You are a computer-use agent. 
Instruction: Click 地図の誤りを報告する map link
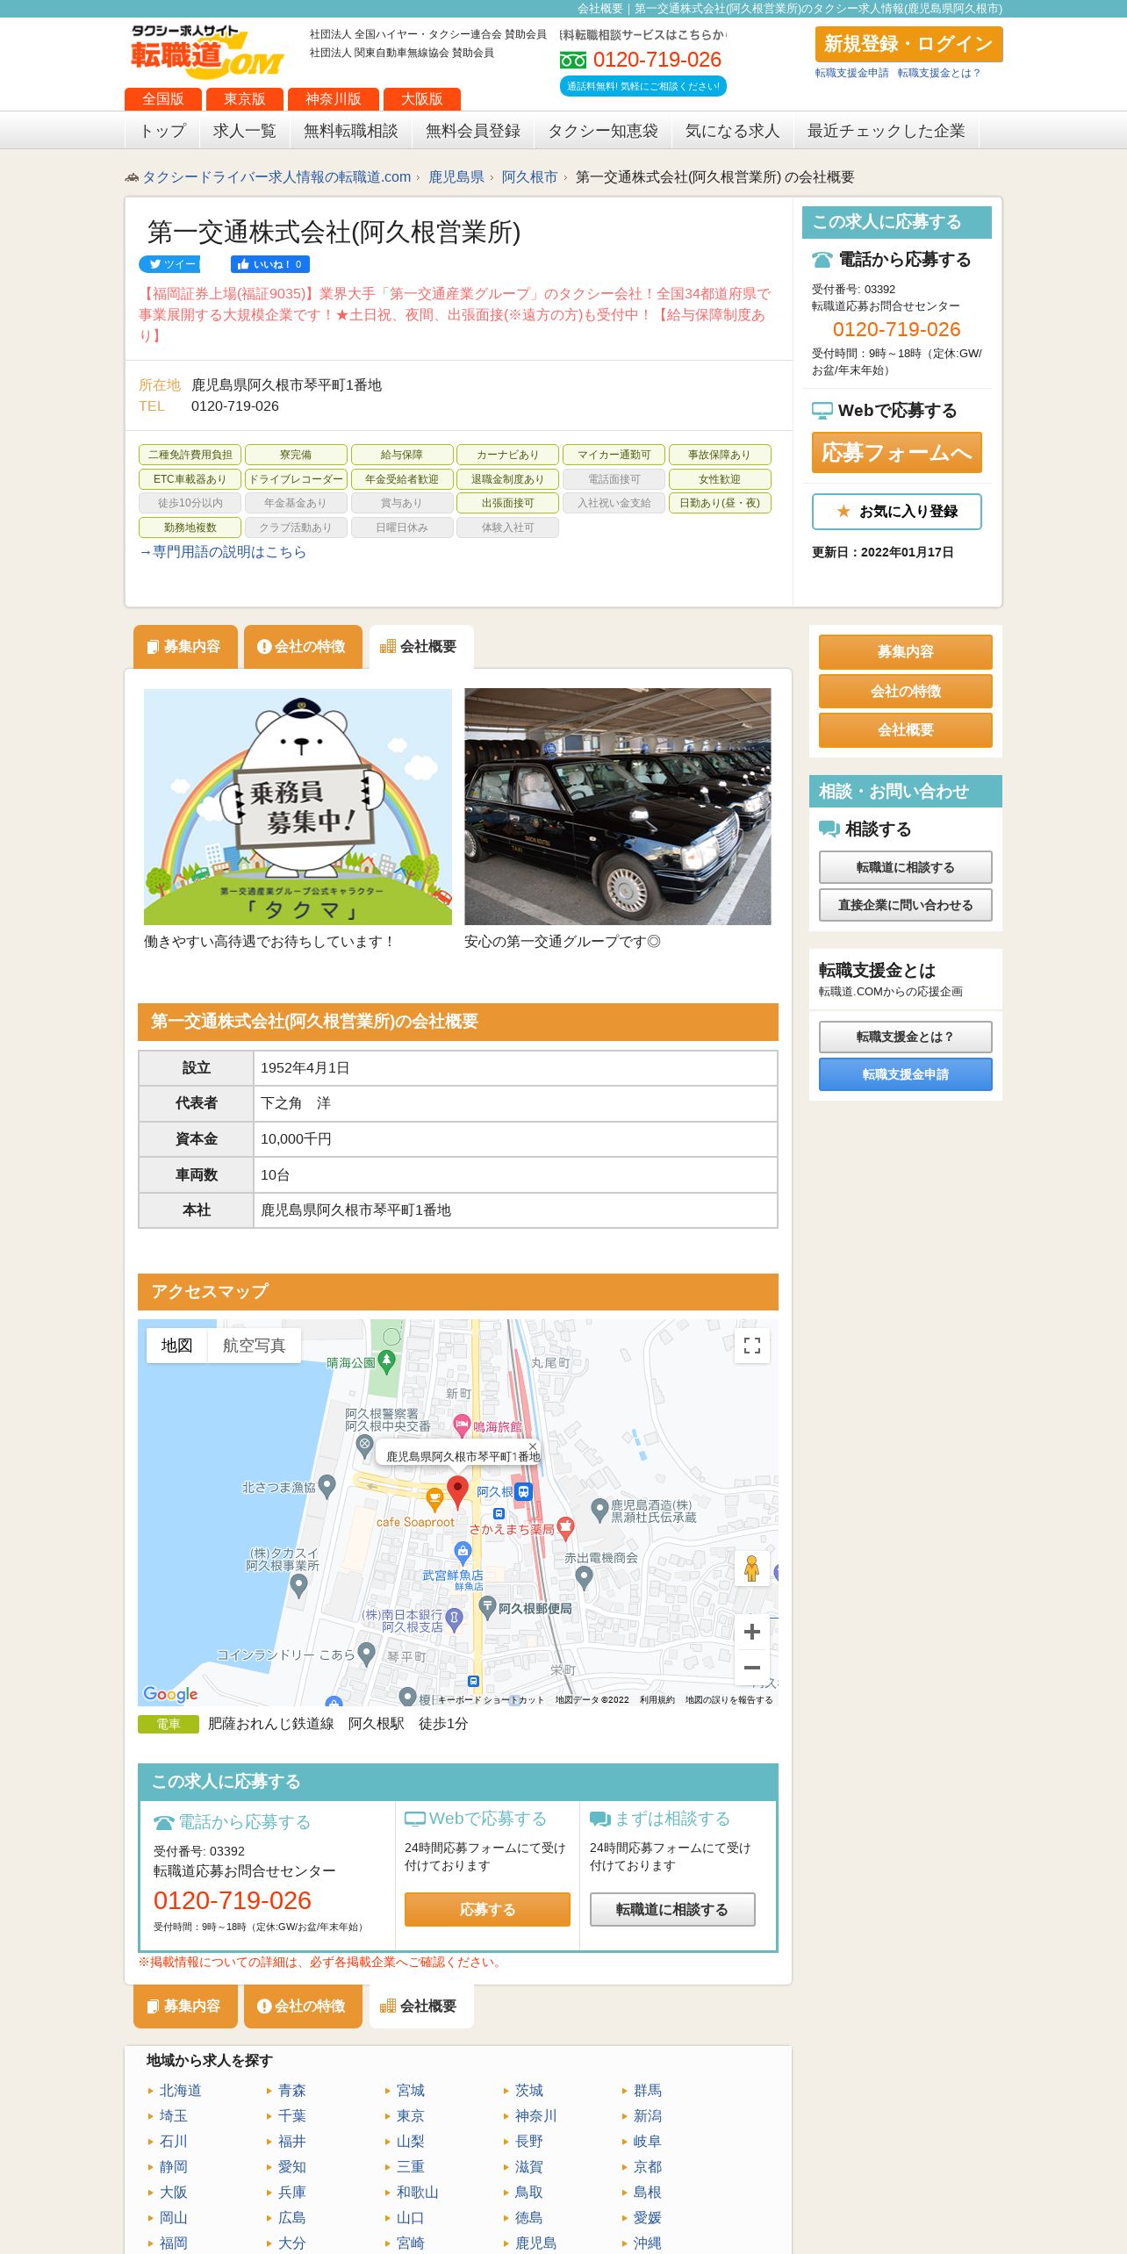tap(729, 1700)
